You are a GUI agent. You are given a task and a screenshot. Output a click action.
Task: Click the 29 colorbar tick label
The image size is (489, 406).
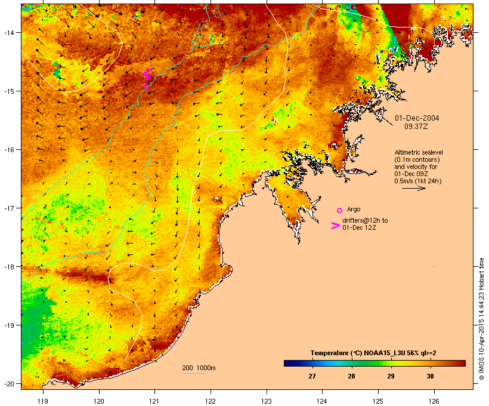tap(391, 376)
